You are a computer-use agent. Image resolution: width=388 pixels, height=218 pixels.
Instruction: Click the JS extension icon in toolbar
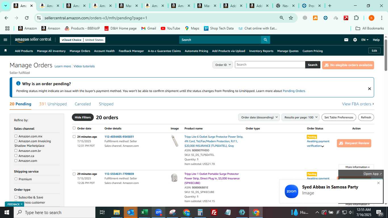tap(315, 18)
